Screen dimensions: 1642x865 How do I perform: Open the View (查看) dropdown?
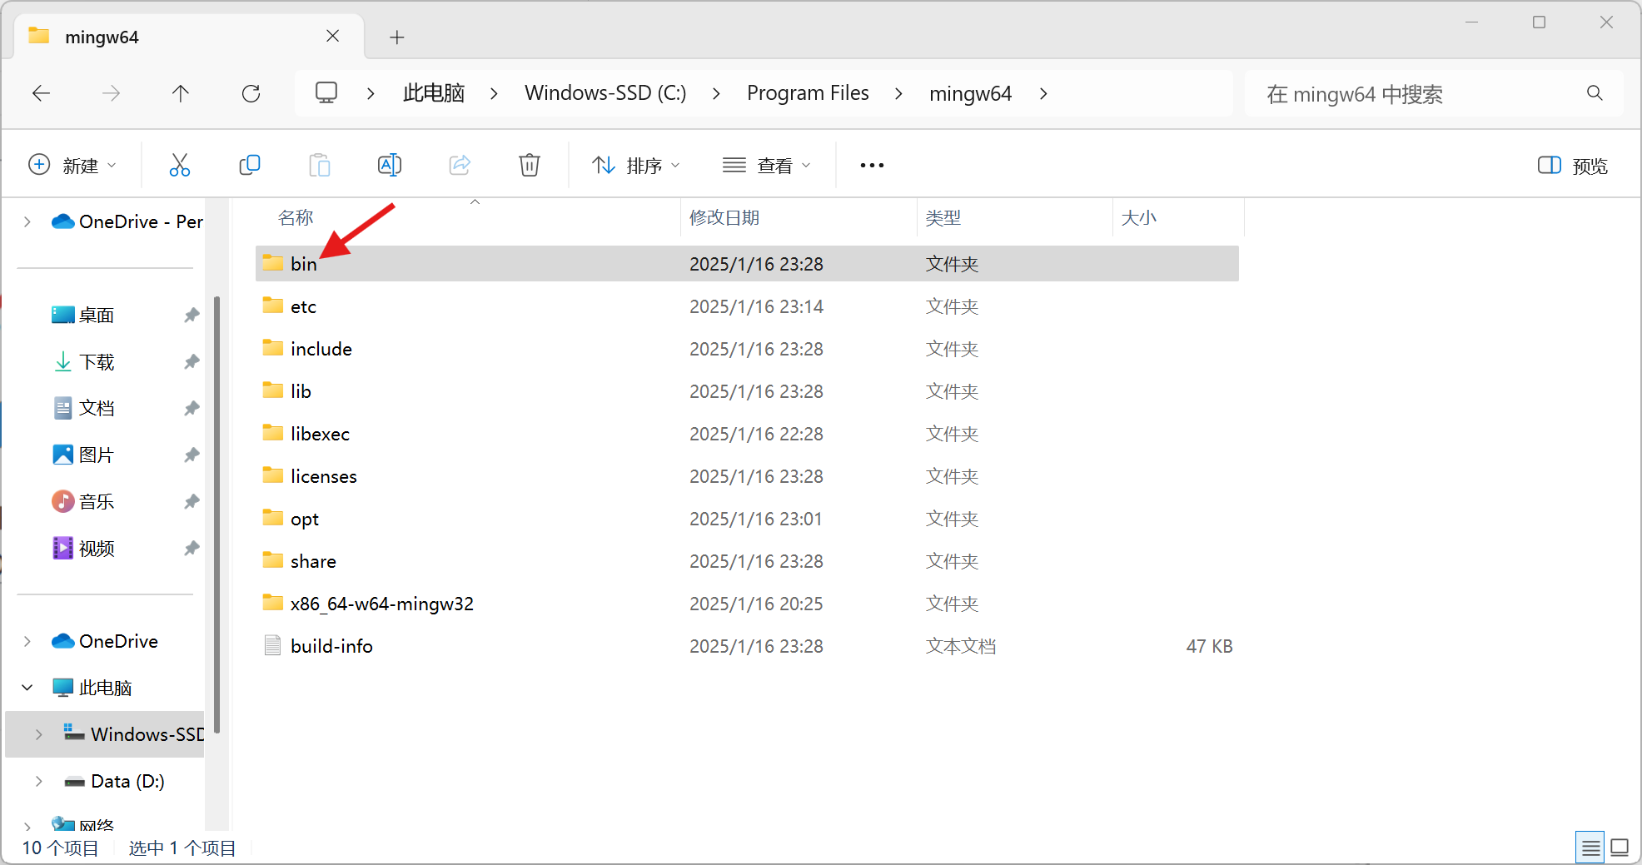(766, 165)
